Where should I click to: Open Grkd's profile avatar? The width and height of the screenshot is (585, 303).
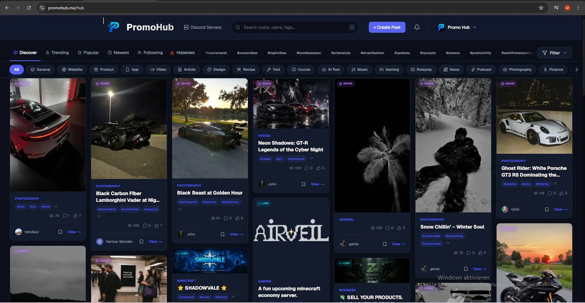point(505,210)
